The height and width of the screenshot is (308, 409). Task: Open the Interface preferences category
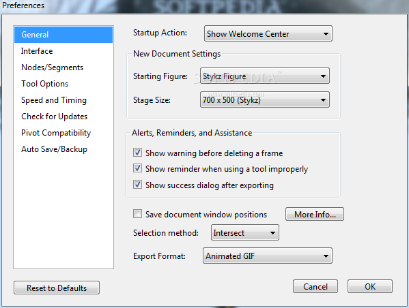[64, 51]
